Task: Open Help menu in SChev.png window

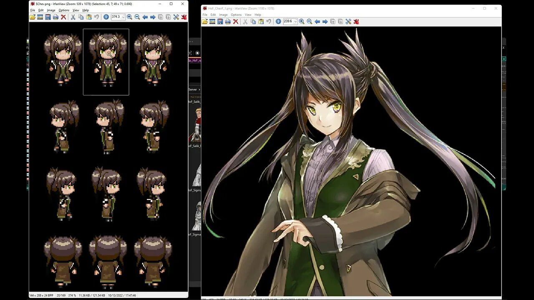Action: click(86, 10)
